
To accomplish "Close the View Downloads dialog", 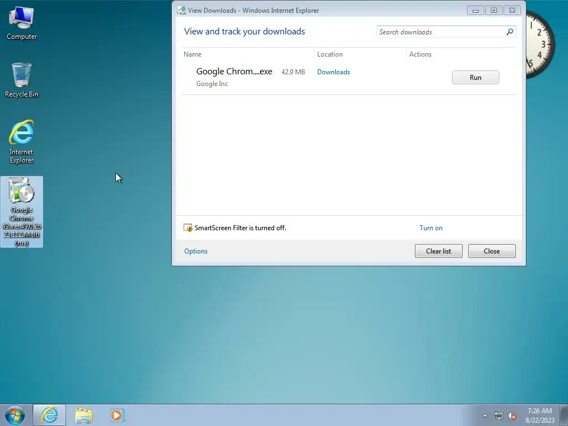I will click(491, 251).
